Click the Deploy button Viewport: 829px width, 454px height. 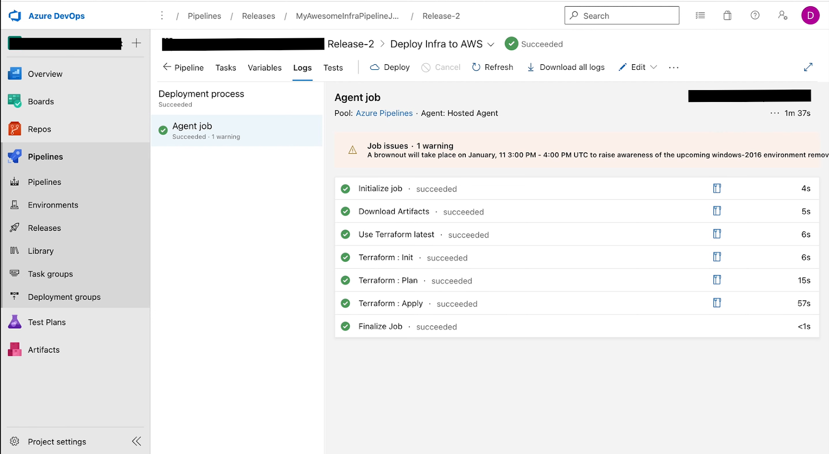[x=390, y=67]
